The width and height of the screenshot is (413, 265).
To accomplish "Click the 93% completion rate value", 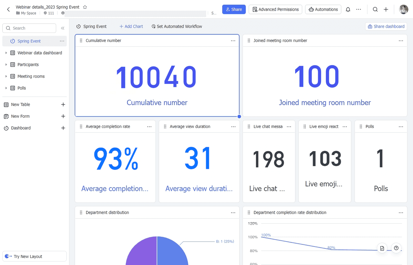I will tap(116, 159).
